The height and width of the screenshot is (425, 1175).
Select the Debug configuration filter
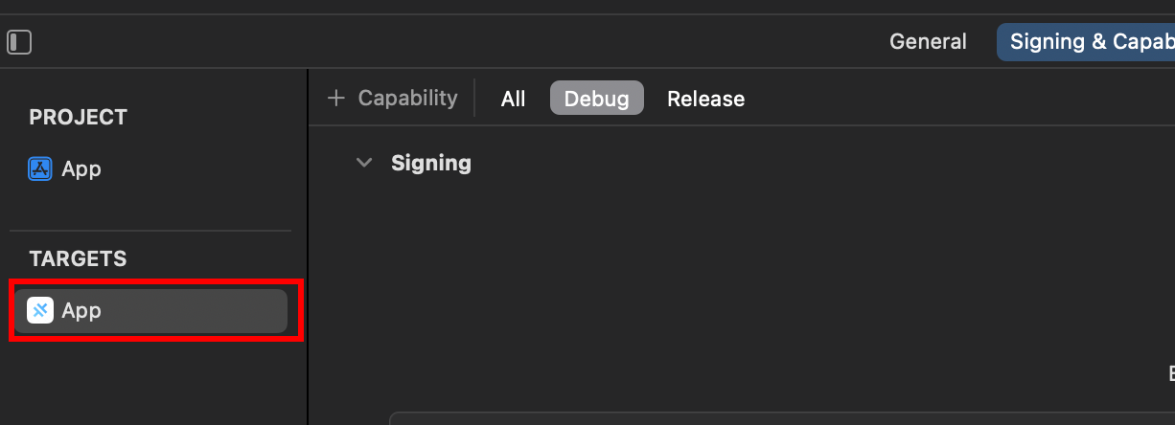(x=596, y=99)
